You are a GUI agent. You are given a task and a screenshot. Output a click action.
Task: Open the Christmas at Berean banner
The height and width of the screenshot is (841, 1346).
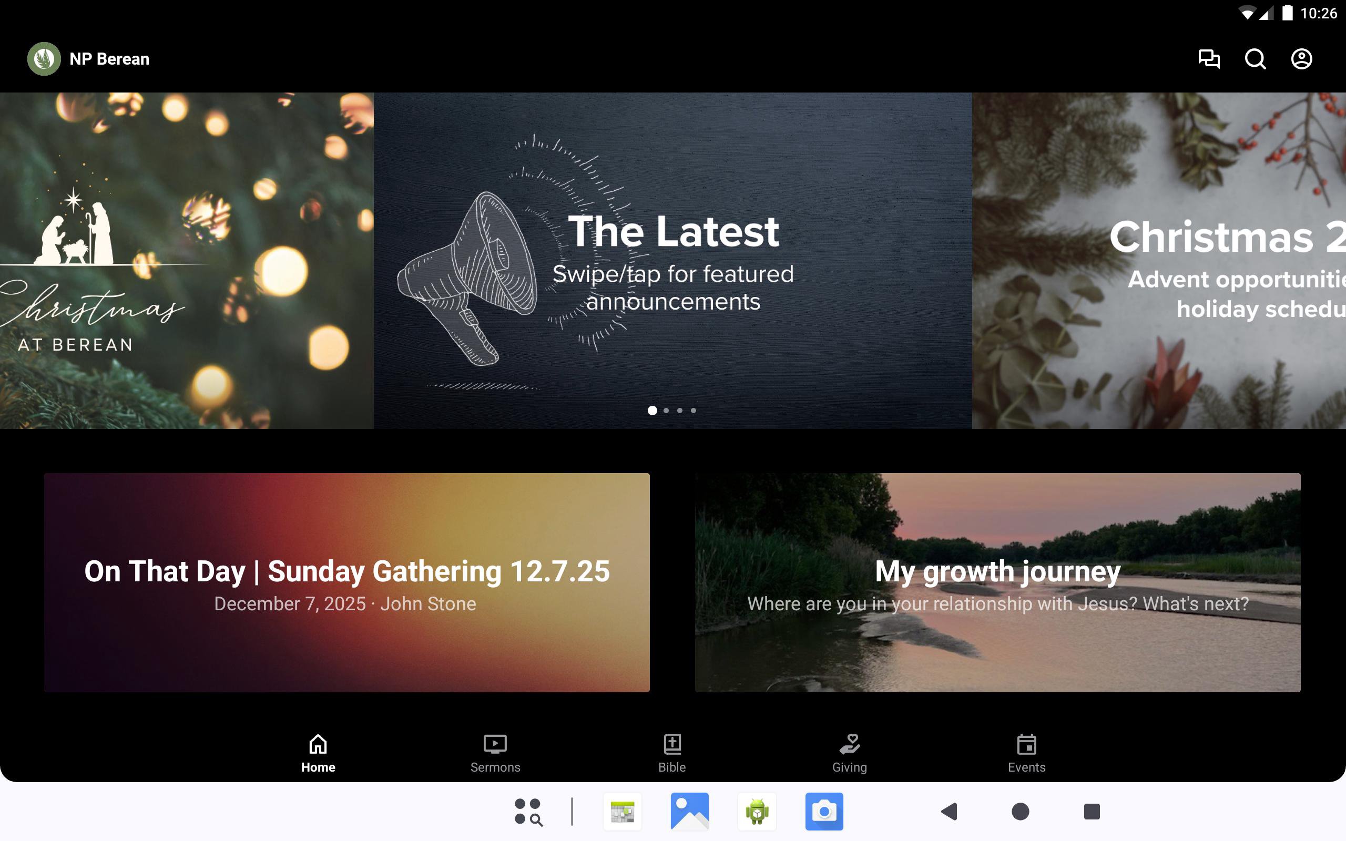(186, 260)
